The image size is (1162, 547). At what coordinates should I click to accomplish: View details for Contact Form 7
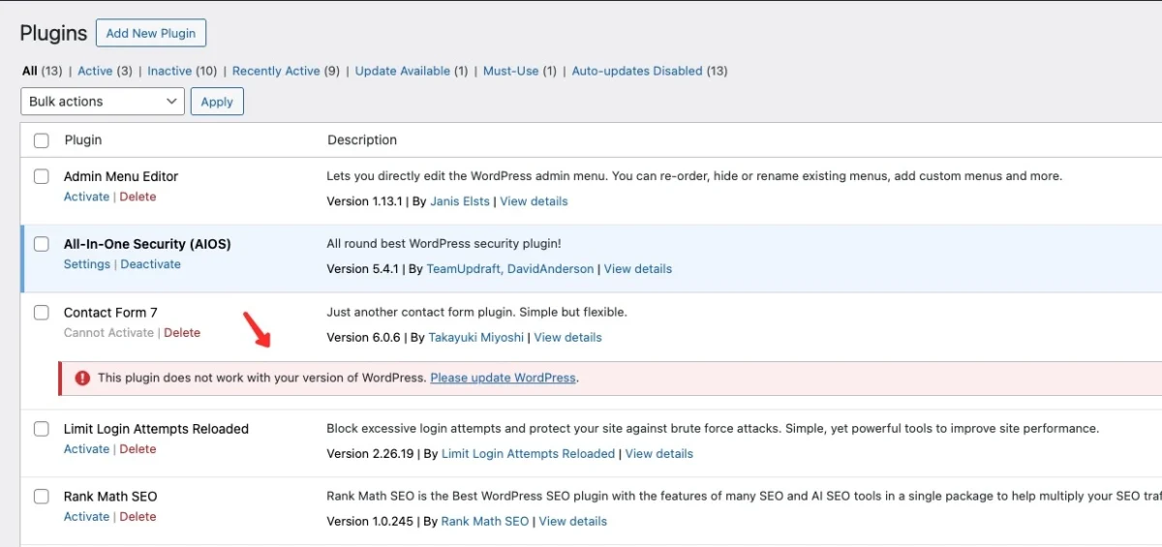pos(567,337)
